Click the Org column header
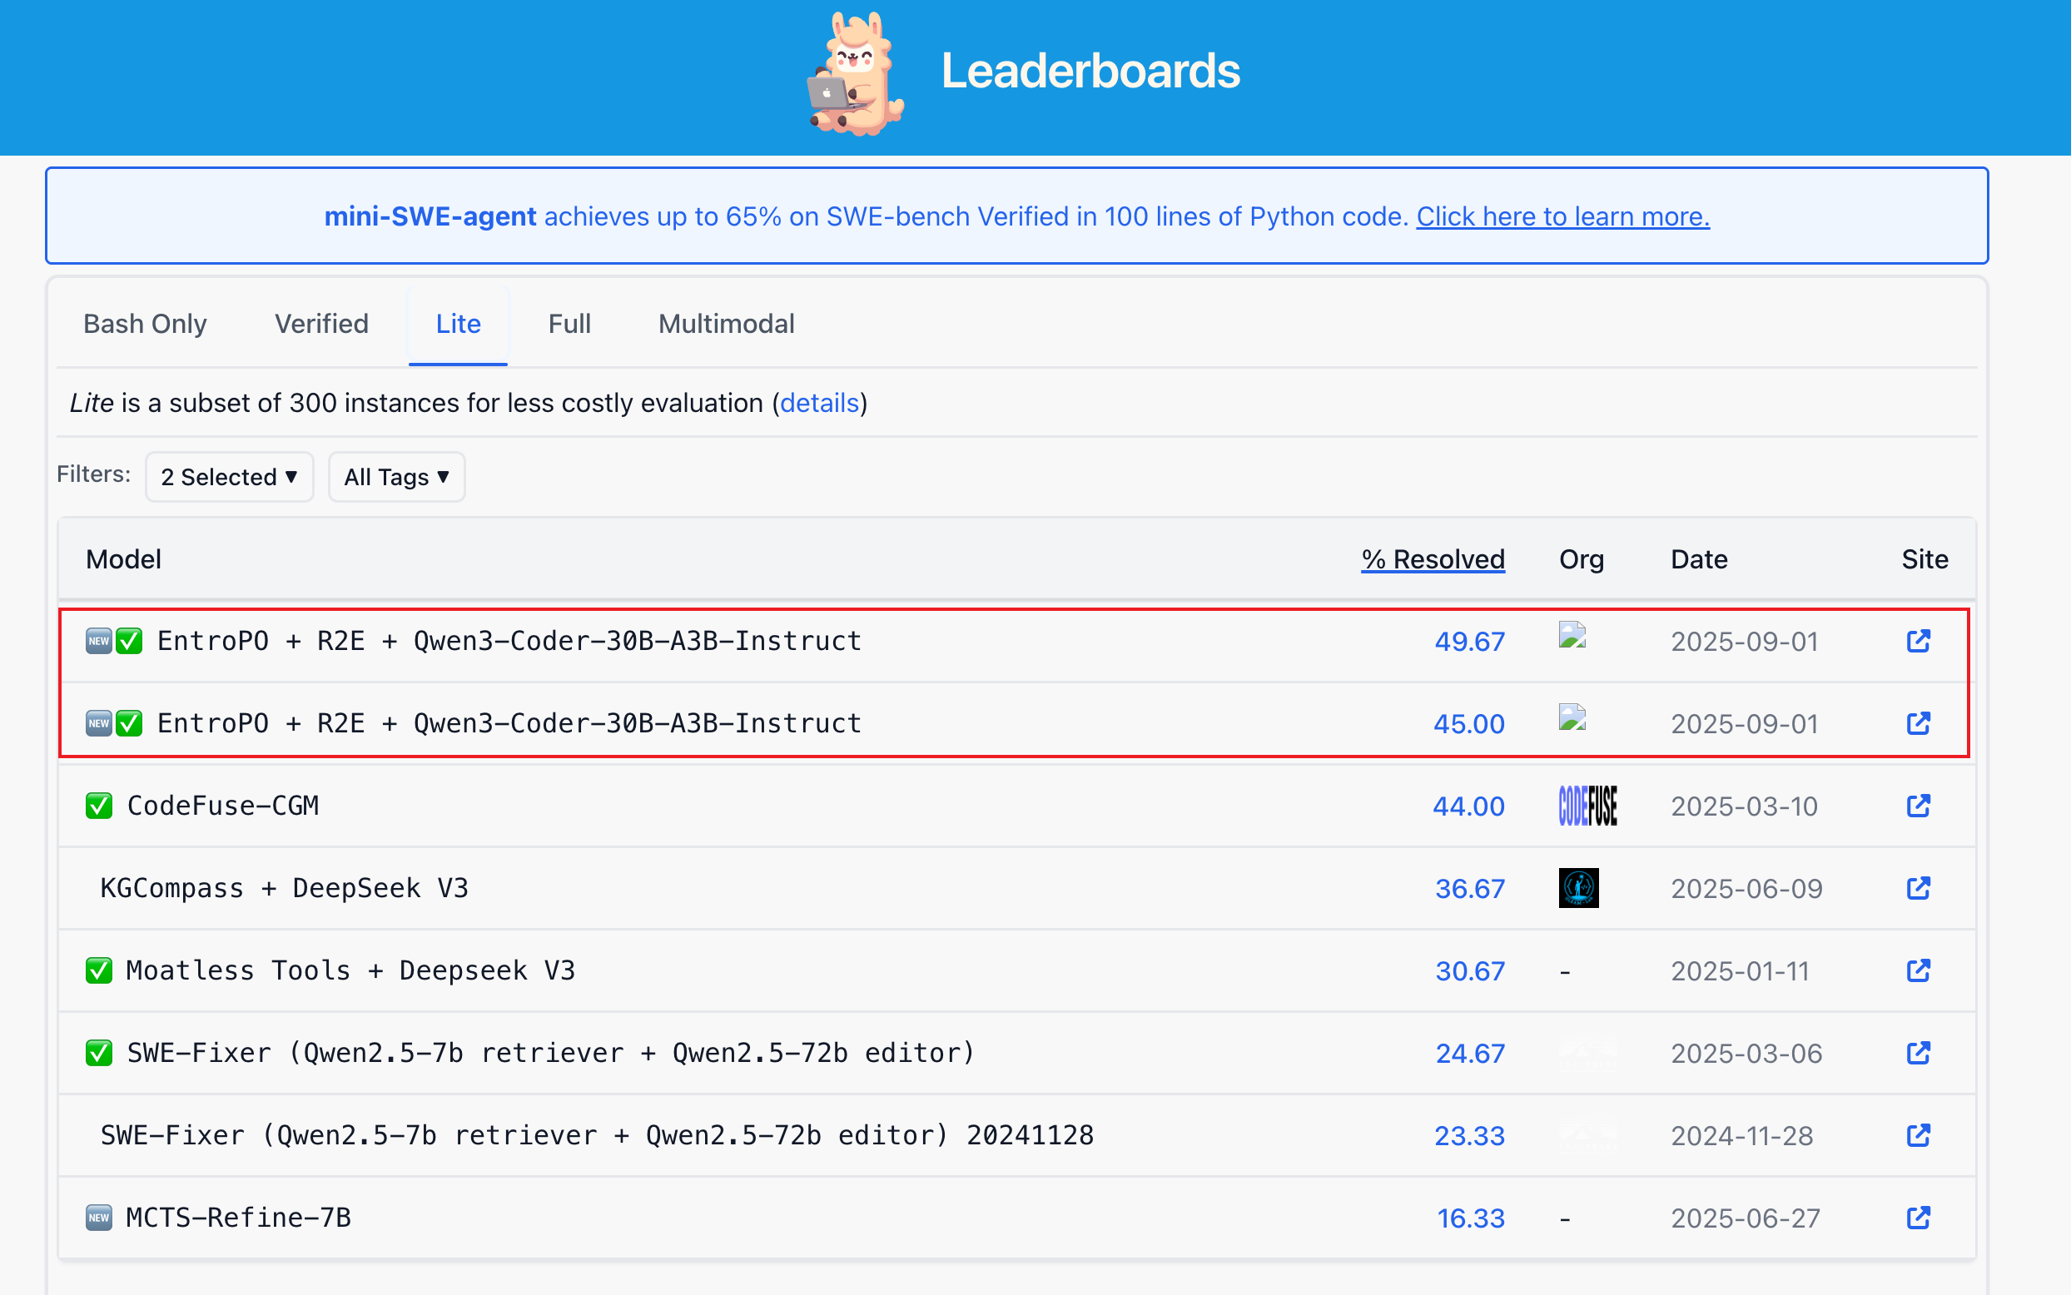 [x=1581, y=559]
